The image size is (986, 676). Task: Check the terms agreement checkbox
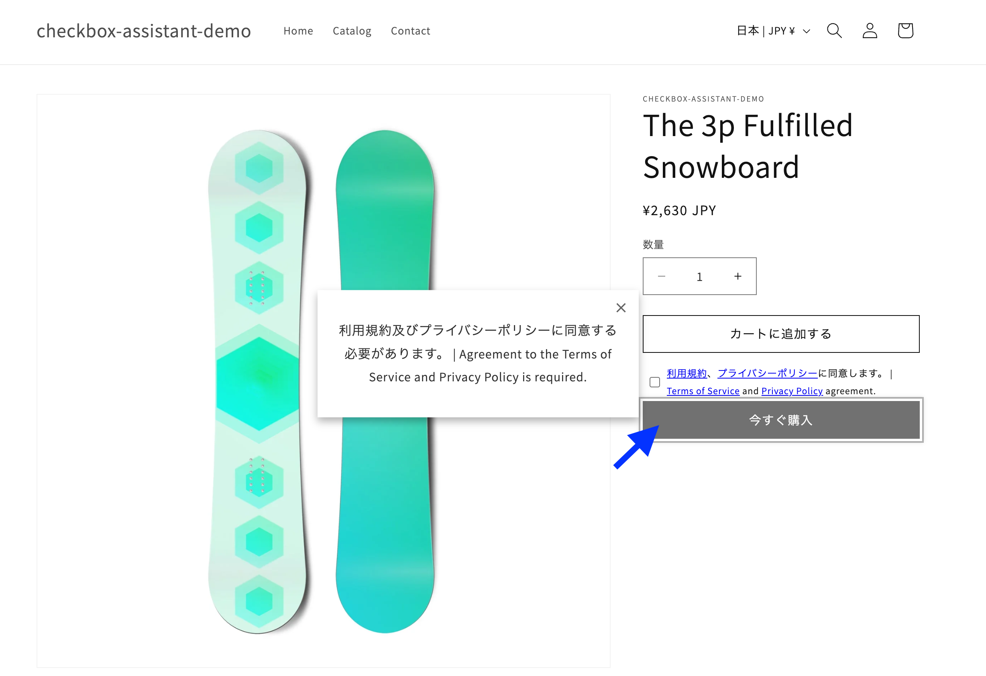coord(655,382)
